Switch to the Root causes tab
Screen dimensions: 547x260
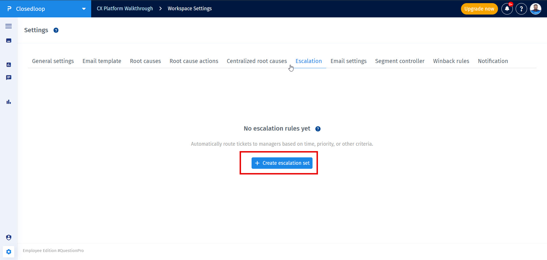point(145,61)
